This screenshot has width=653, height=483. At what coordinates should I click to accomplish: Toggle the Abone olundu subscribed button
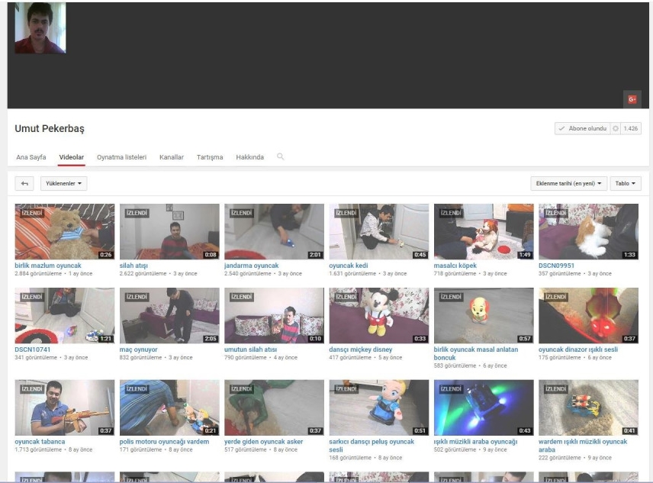click(x=582, y=128)
